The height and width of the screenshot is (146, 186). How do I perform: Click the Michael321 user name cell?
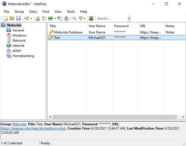pos(97,38)
